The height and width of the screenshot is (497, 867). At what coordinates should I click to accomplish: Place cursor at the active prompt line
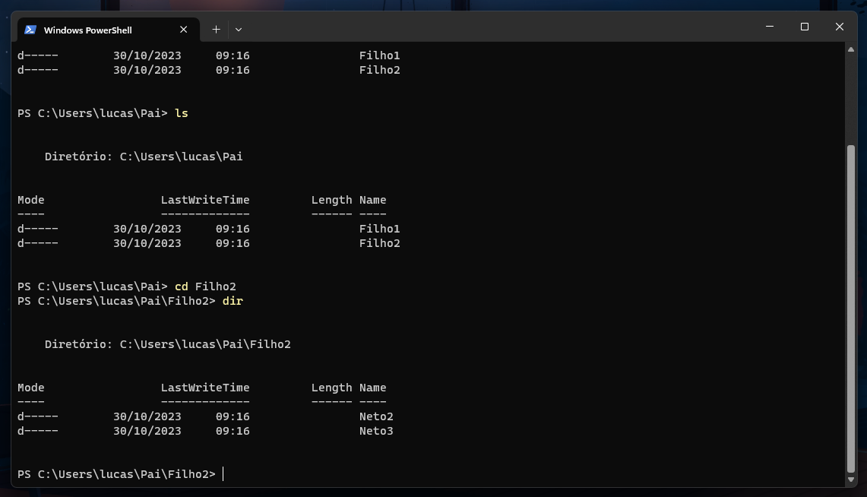tap(224, 473)
